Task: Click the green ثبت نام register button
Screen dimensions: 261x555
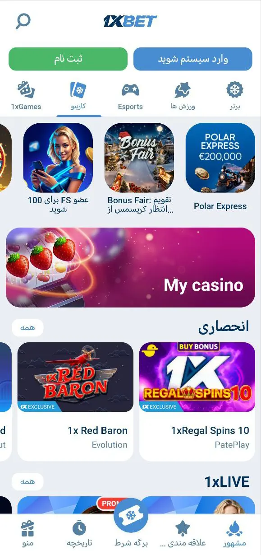Action: pyautogui.click(x=68, y=59)
